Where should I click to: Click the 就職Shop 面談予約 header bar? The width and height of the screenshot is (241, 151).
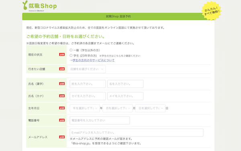click(118, 16)
